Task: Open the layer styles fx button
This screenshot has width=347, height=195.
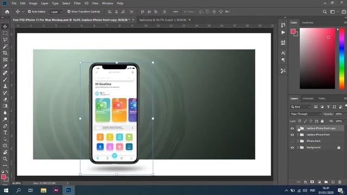Action: 305,182
